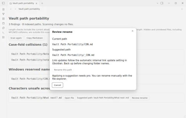This screenshot has height=118, width=186.
Task: Open canvas grid icon in ribbon
Action: pyautogui.click(x=3, y=19)
